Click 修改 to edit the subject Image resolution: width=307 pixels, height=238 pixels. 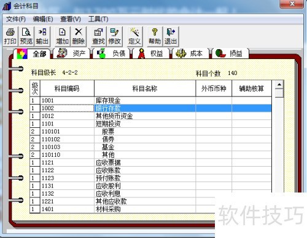tap(114, 36)
